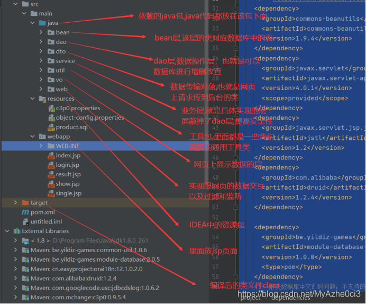Viewport: 366px width, 304px height.
Task: Collapse the webapp folder chevron
Action: click(32, 136)
